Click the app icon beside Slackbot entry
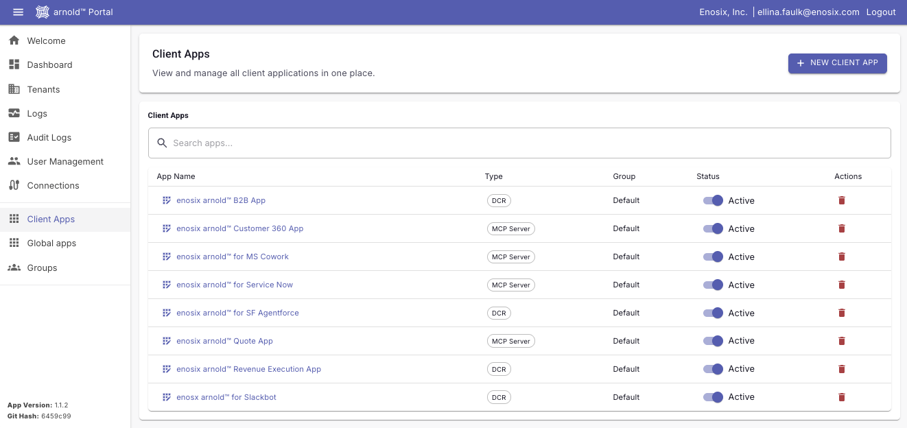The height and width of the screenshot is (428, 907). [x=166, y=397]
